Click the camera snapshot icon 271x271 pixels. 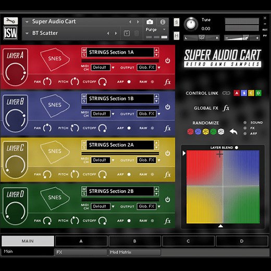pyautogui.click(x=150, y=22)
